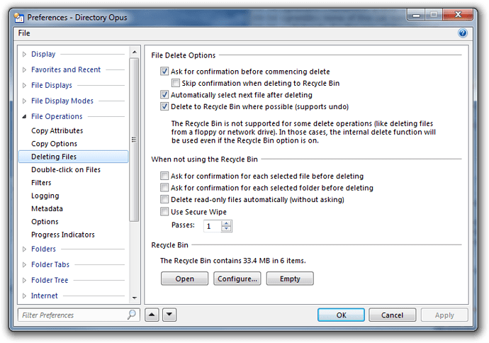
Task: Go to next page with down arrow button
Action: tap(169, 315)
